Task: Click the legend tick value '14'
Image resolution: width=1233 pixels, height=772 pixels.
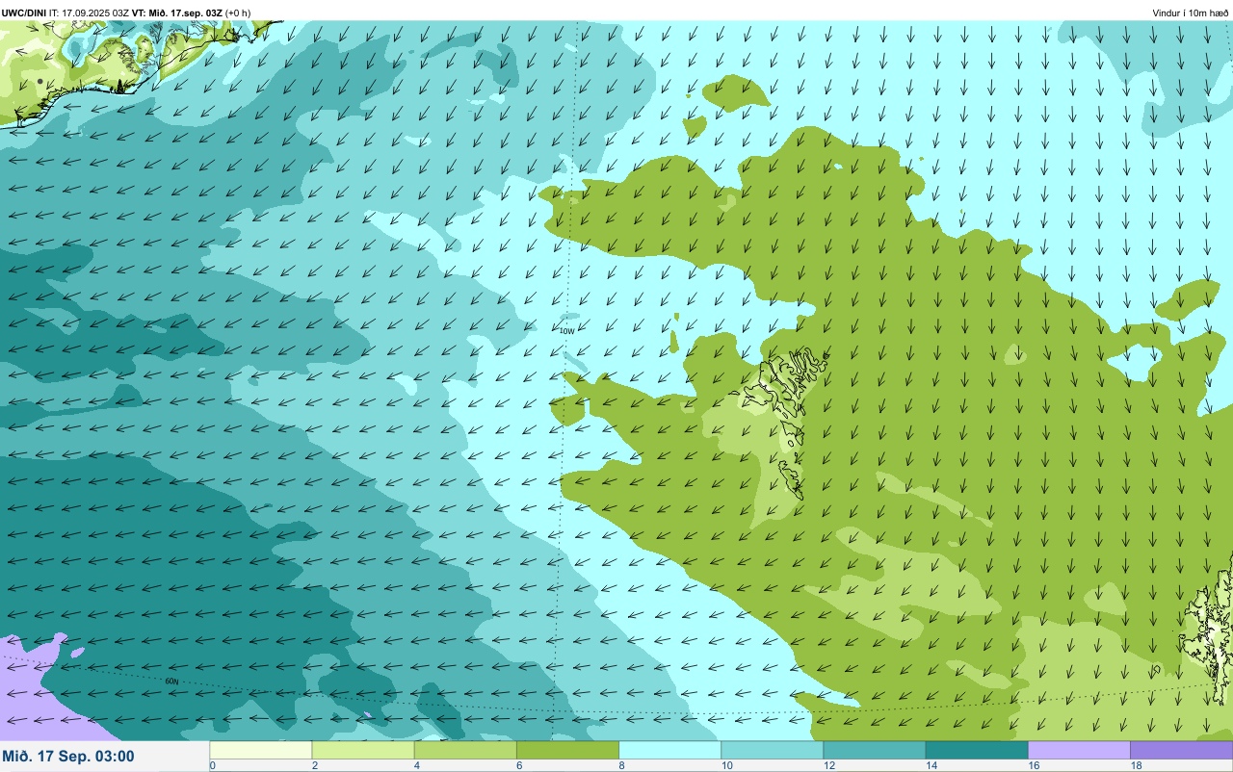Action: pos(931,766)
